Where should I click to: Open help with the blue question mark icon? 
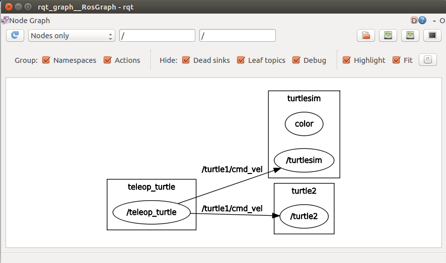click(x=422, y=21)
